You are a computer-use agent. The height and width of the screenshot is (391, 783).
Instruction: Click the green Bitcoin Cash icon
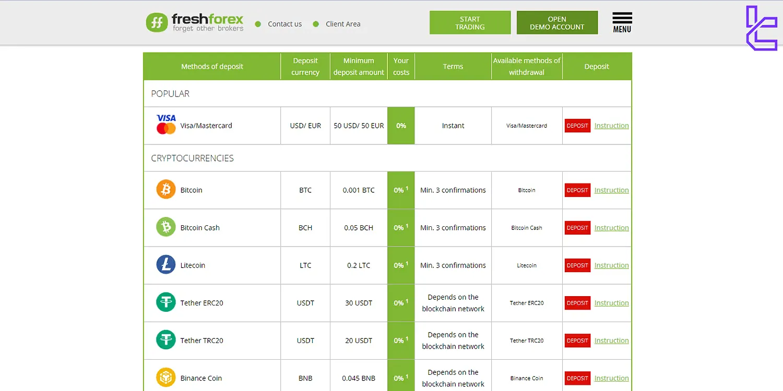(166, 227)
